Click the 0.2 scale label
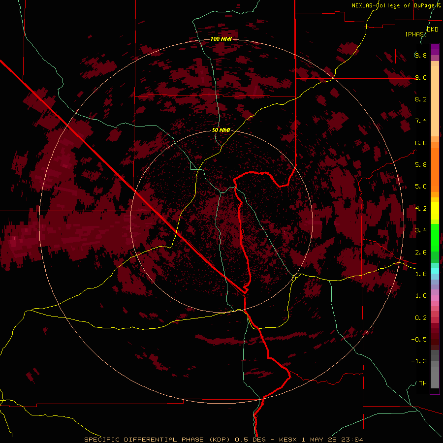The image size is (443, 443). click(x=421, y=318)
